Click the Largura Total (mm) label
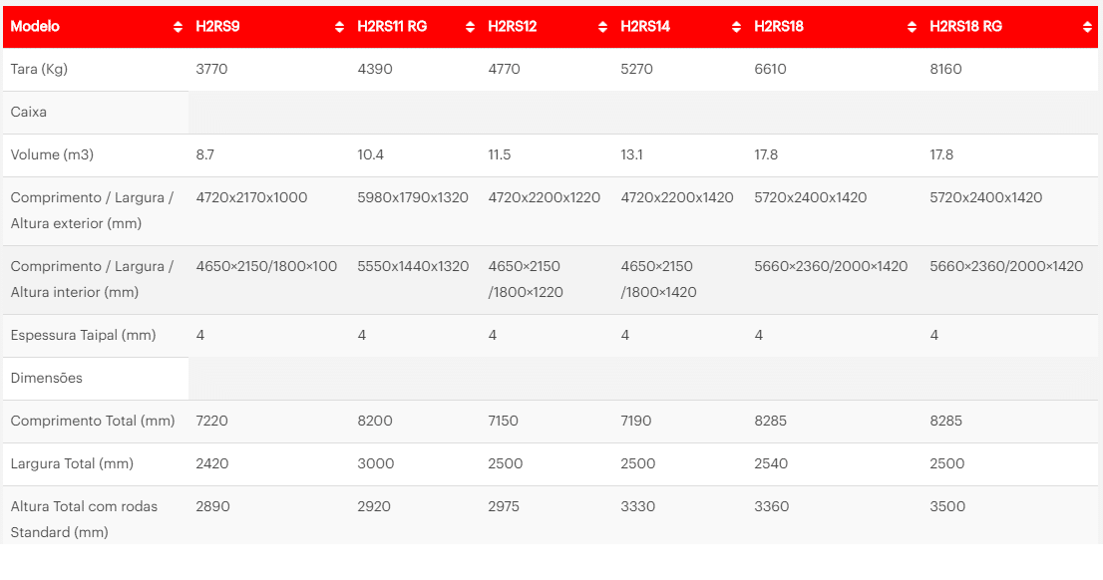This screenshot has height=580, width=1103. pyautogui.click(x=72, y=464)
